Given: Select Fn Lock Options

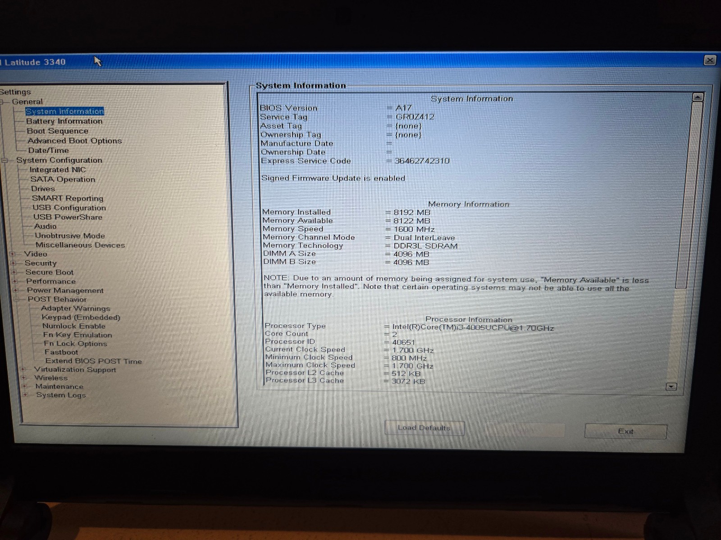Looking at the screenshot, I should 75,343.
